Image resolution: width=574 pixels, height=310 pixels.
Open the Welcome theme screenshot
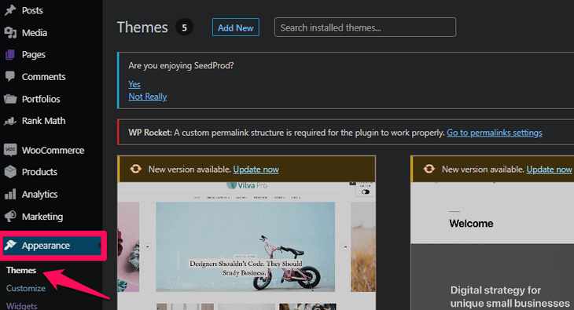pyautogui.click(x=492, y=246)
